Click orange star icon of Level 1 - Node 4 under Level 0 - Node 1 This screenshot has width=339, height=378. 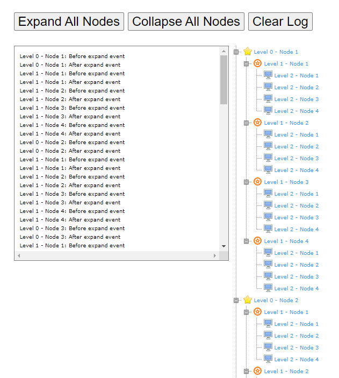click(257, 241)
